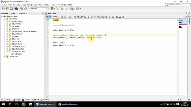191x107 pixels.
Task: Click the Find Next Occurrence icon
Action: (x=81, y=17)
